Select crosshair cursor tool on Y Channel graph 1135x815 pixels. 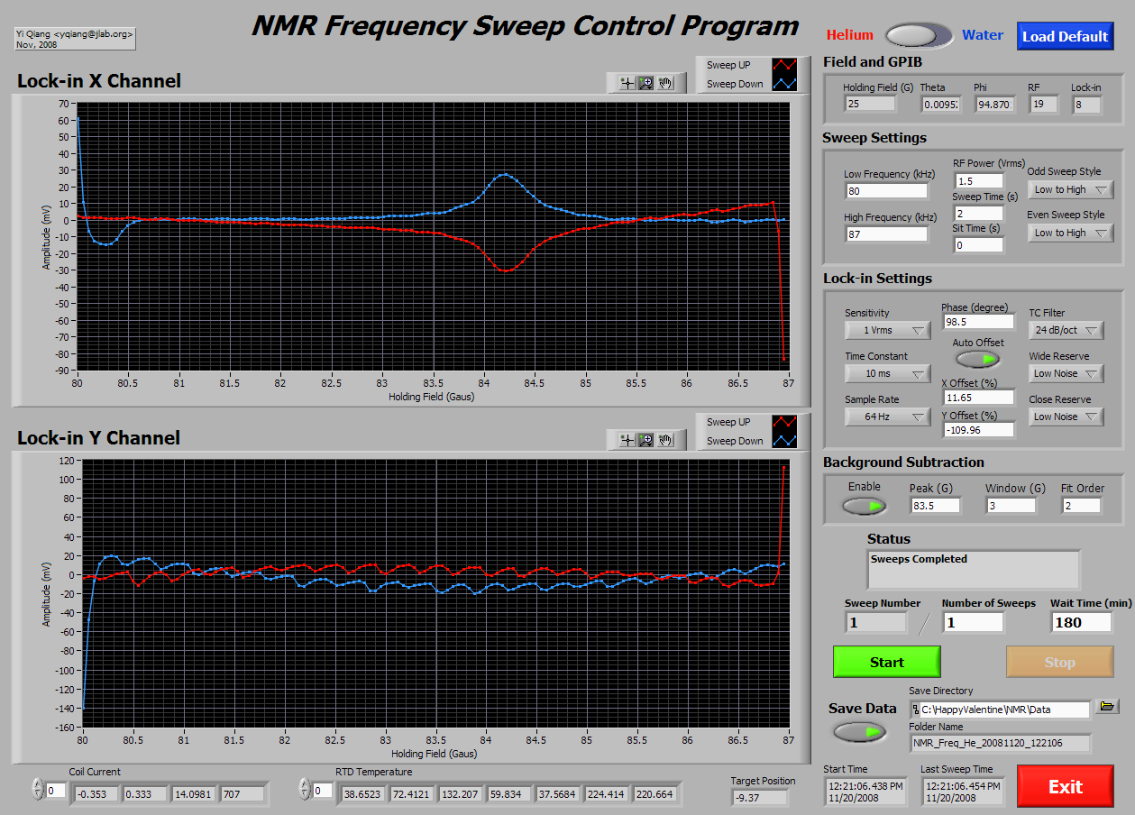627,440
